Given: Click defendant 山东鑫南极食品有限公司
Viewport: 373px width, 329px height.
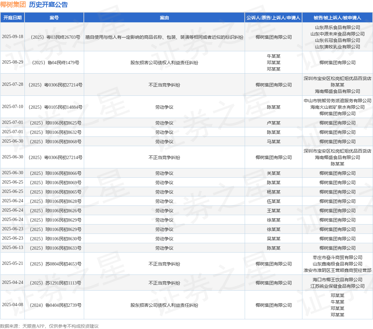Looking at the screenshot, I should (x=337, y=264).
